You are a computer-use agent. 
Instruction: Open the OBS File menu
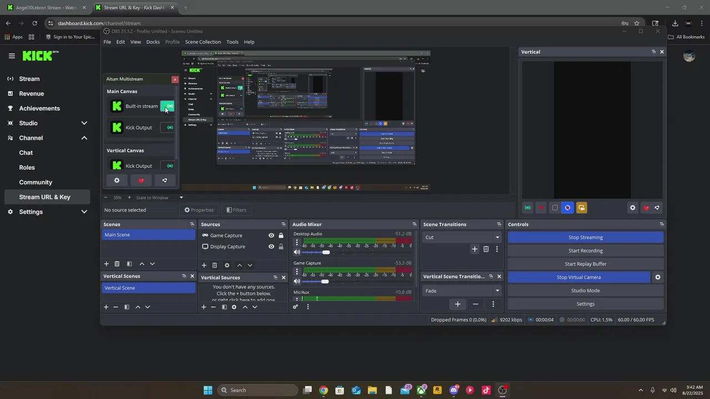coord(107,42)
